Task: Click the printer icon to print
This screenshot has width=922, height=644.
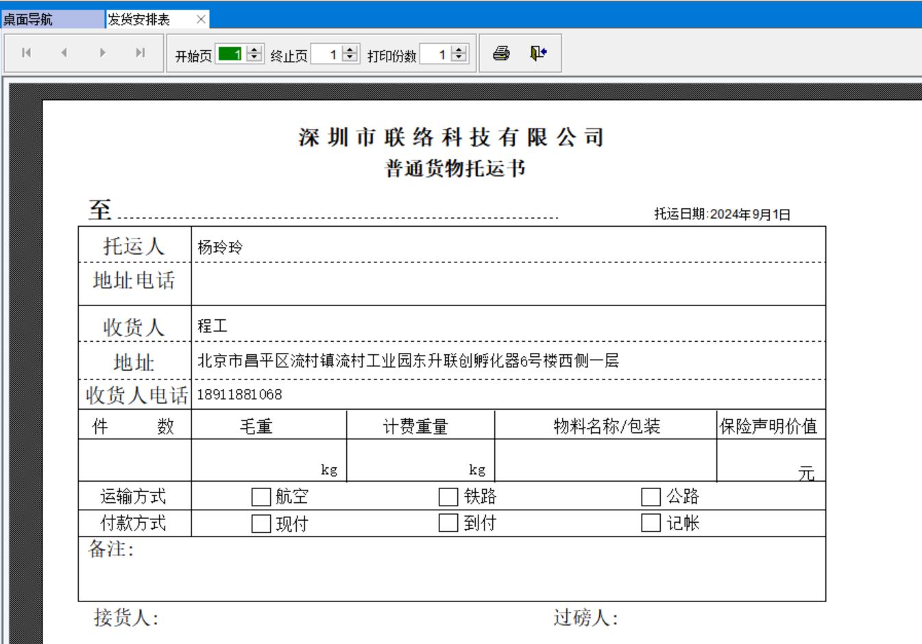Action: pos(501,53)
